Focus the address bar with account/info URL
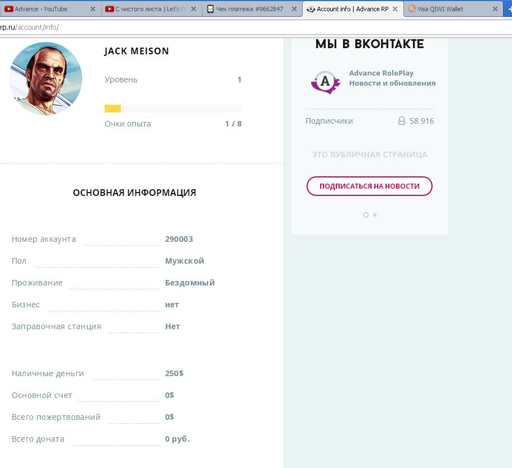The height and width of the screenshot is (468, 512). (x=256, y=27)
